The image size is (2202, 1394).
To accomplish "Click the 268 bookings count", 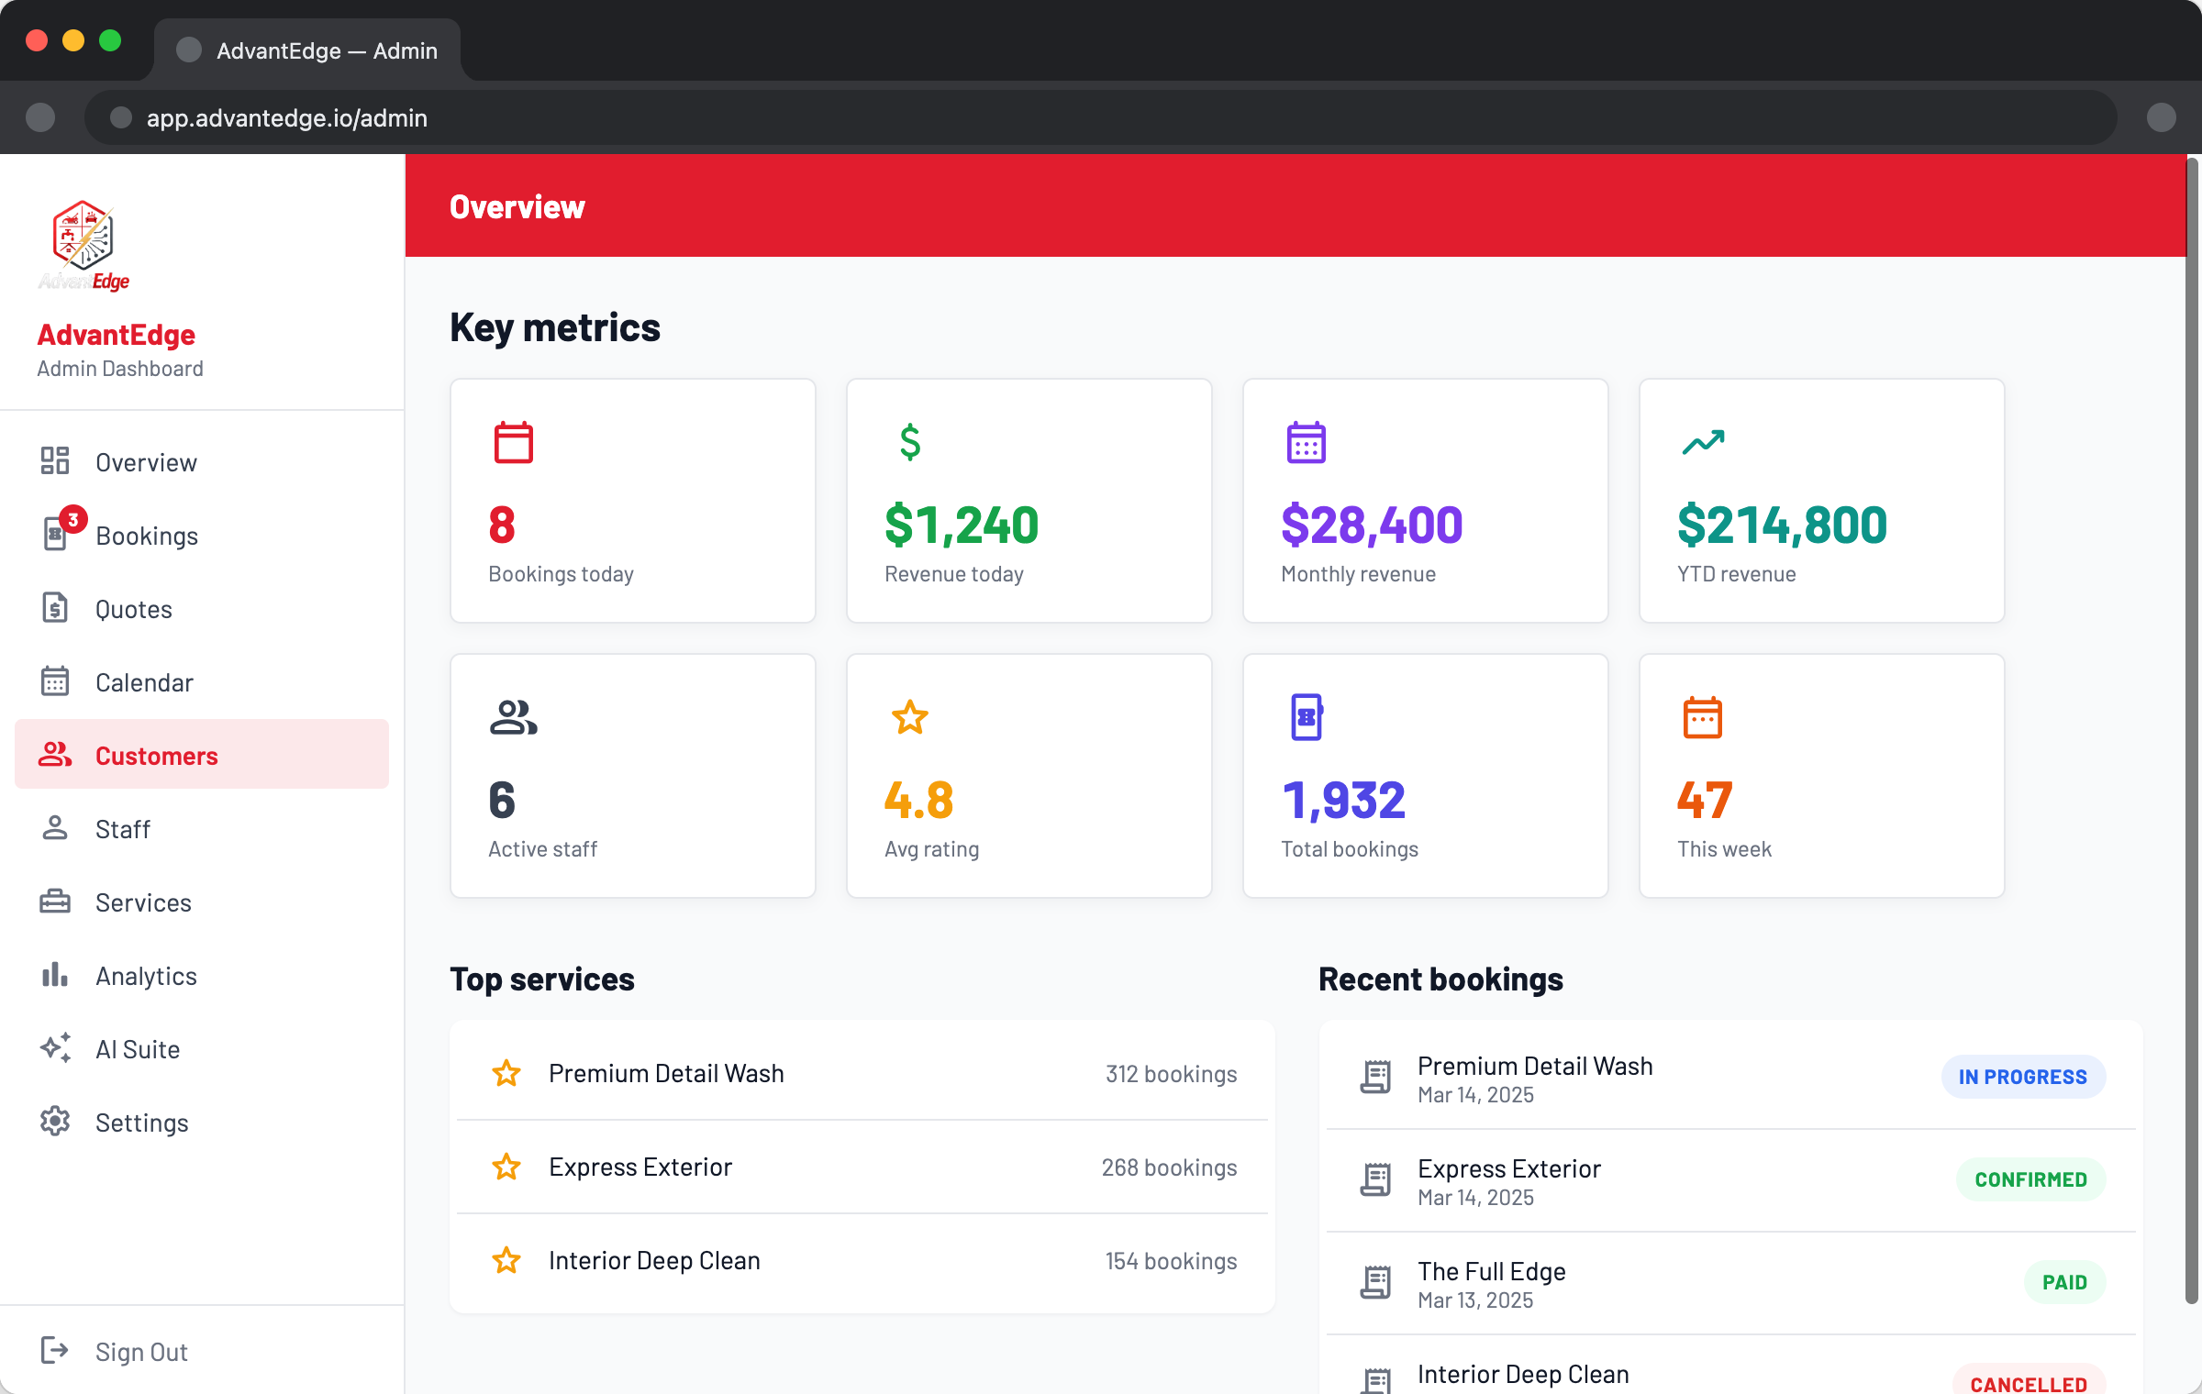I will click(1169, 1167).
